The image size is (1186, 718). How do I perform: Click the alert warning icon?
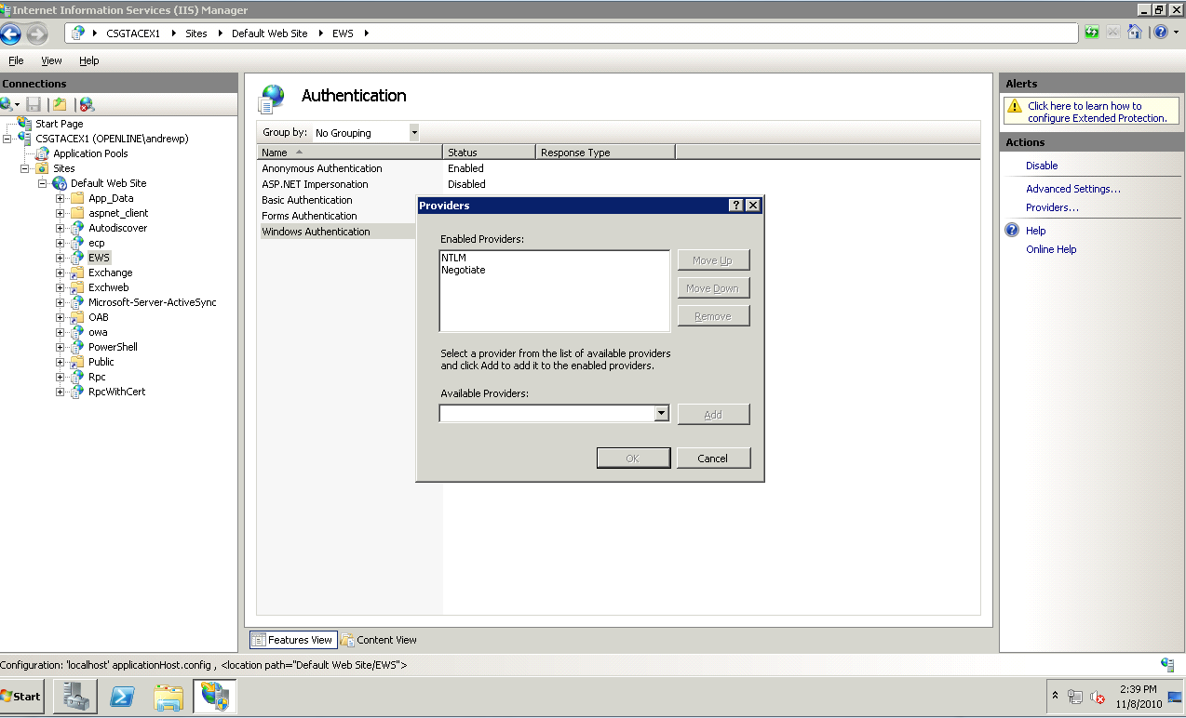coord(1014,107)
